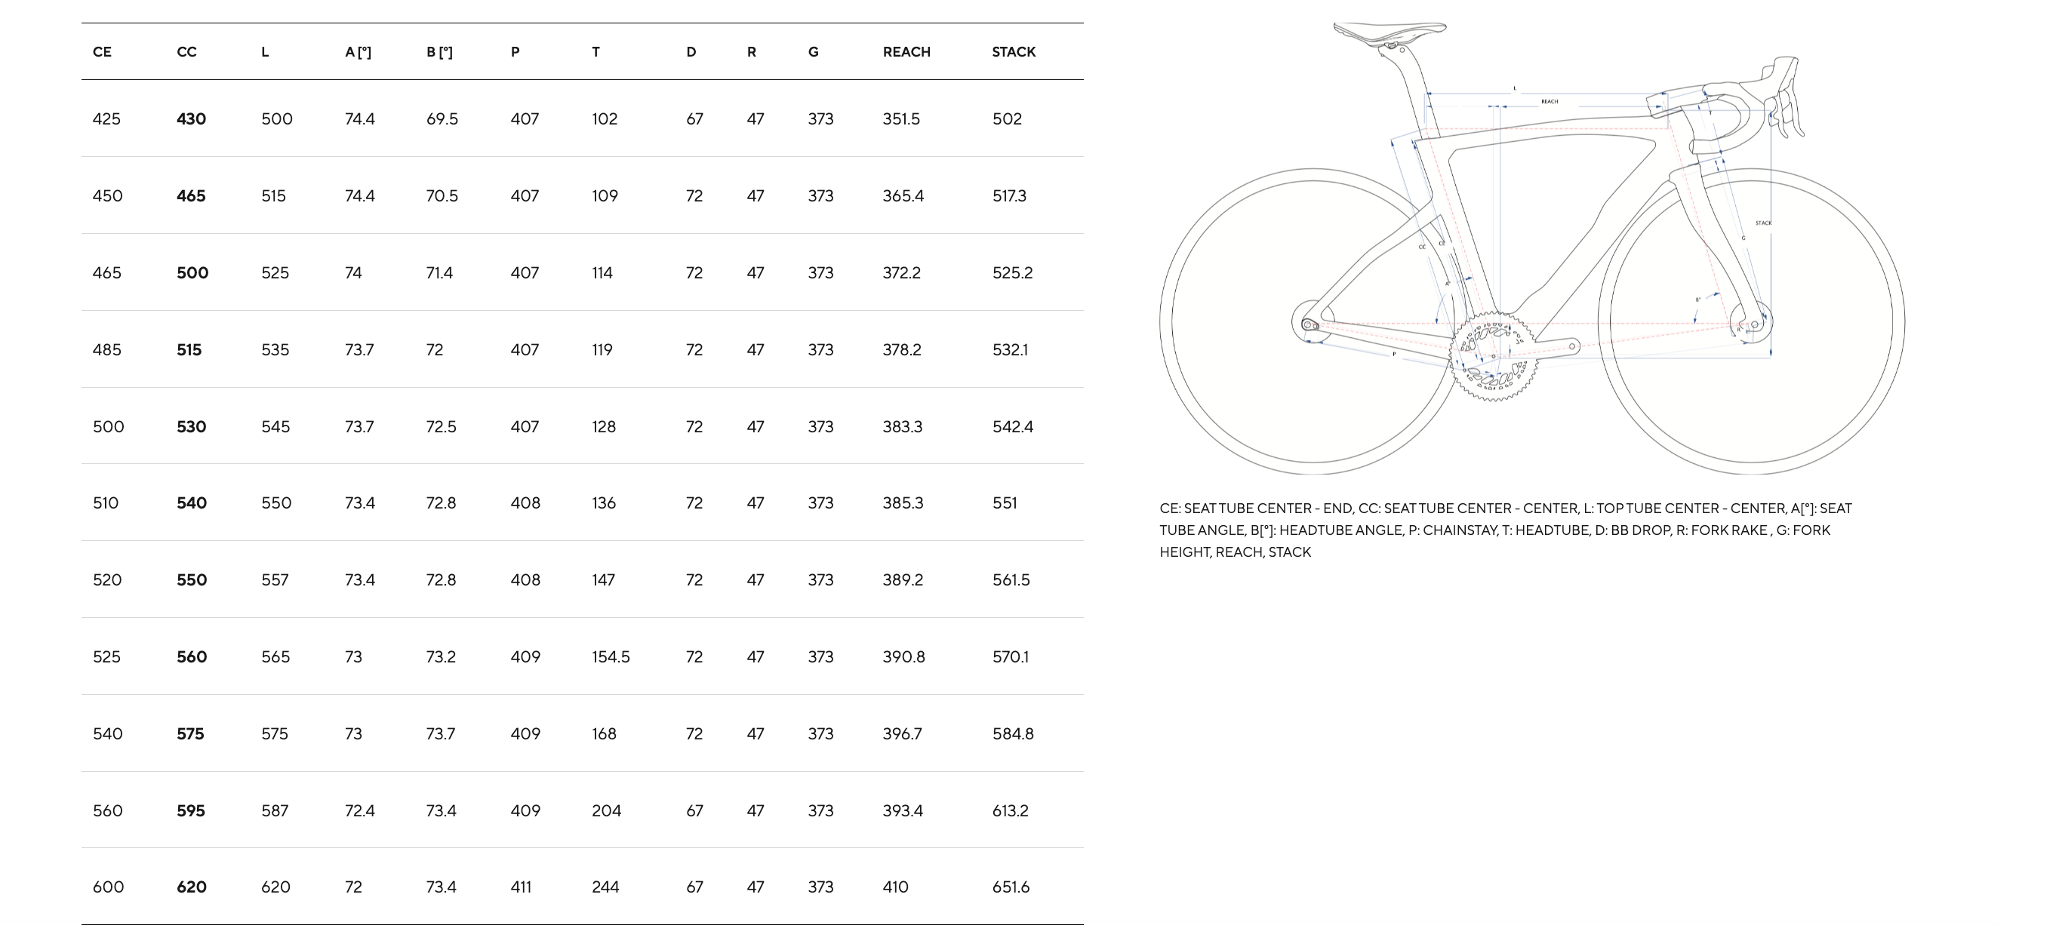Select the STACK column header

1014,52
